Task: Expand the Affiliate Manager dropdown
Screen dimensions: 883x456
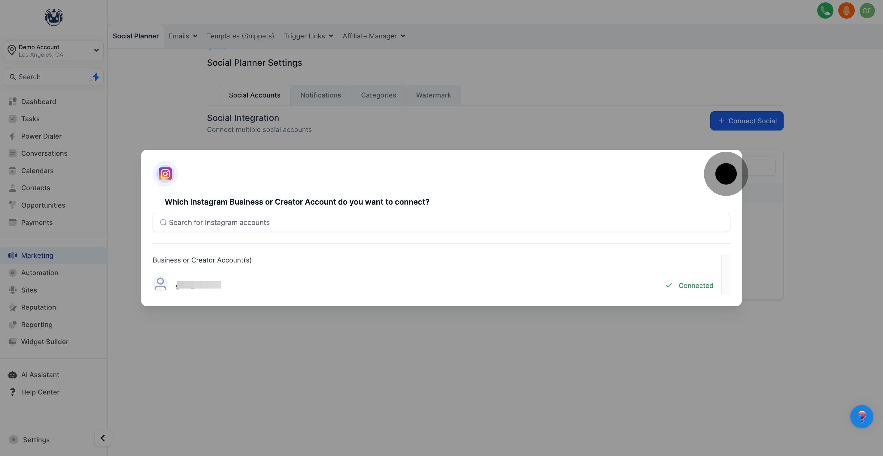Action: click(x=374, y=36)
